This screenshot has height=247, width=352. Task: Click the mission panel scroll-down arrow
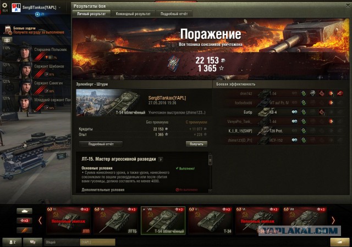[x=210, y=191]
